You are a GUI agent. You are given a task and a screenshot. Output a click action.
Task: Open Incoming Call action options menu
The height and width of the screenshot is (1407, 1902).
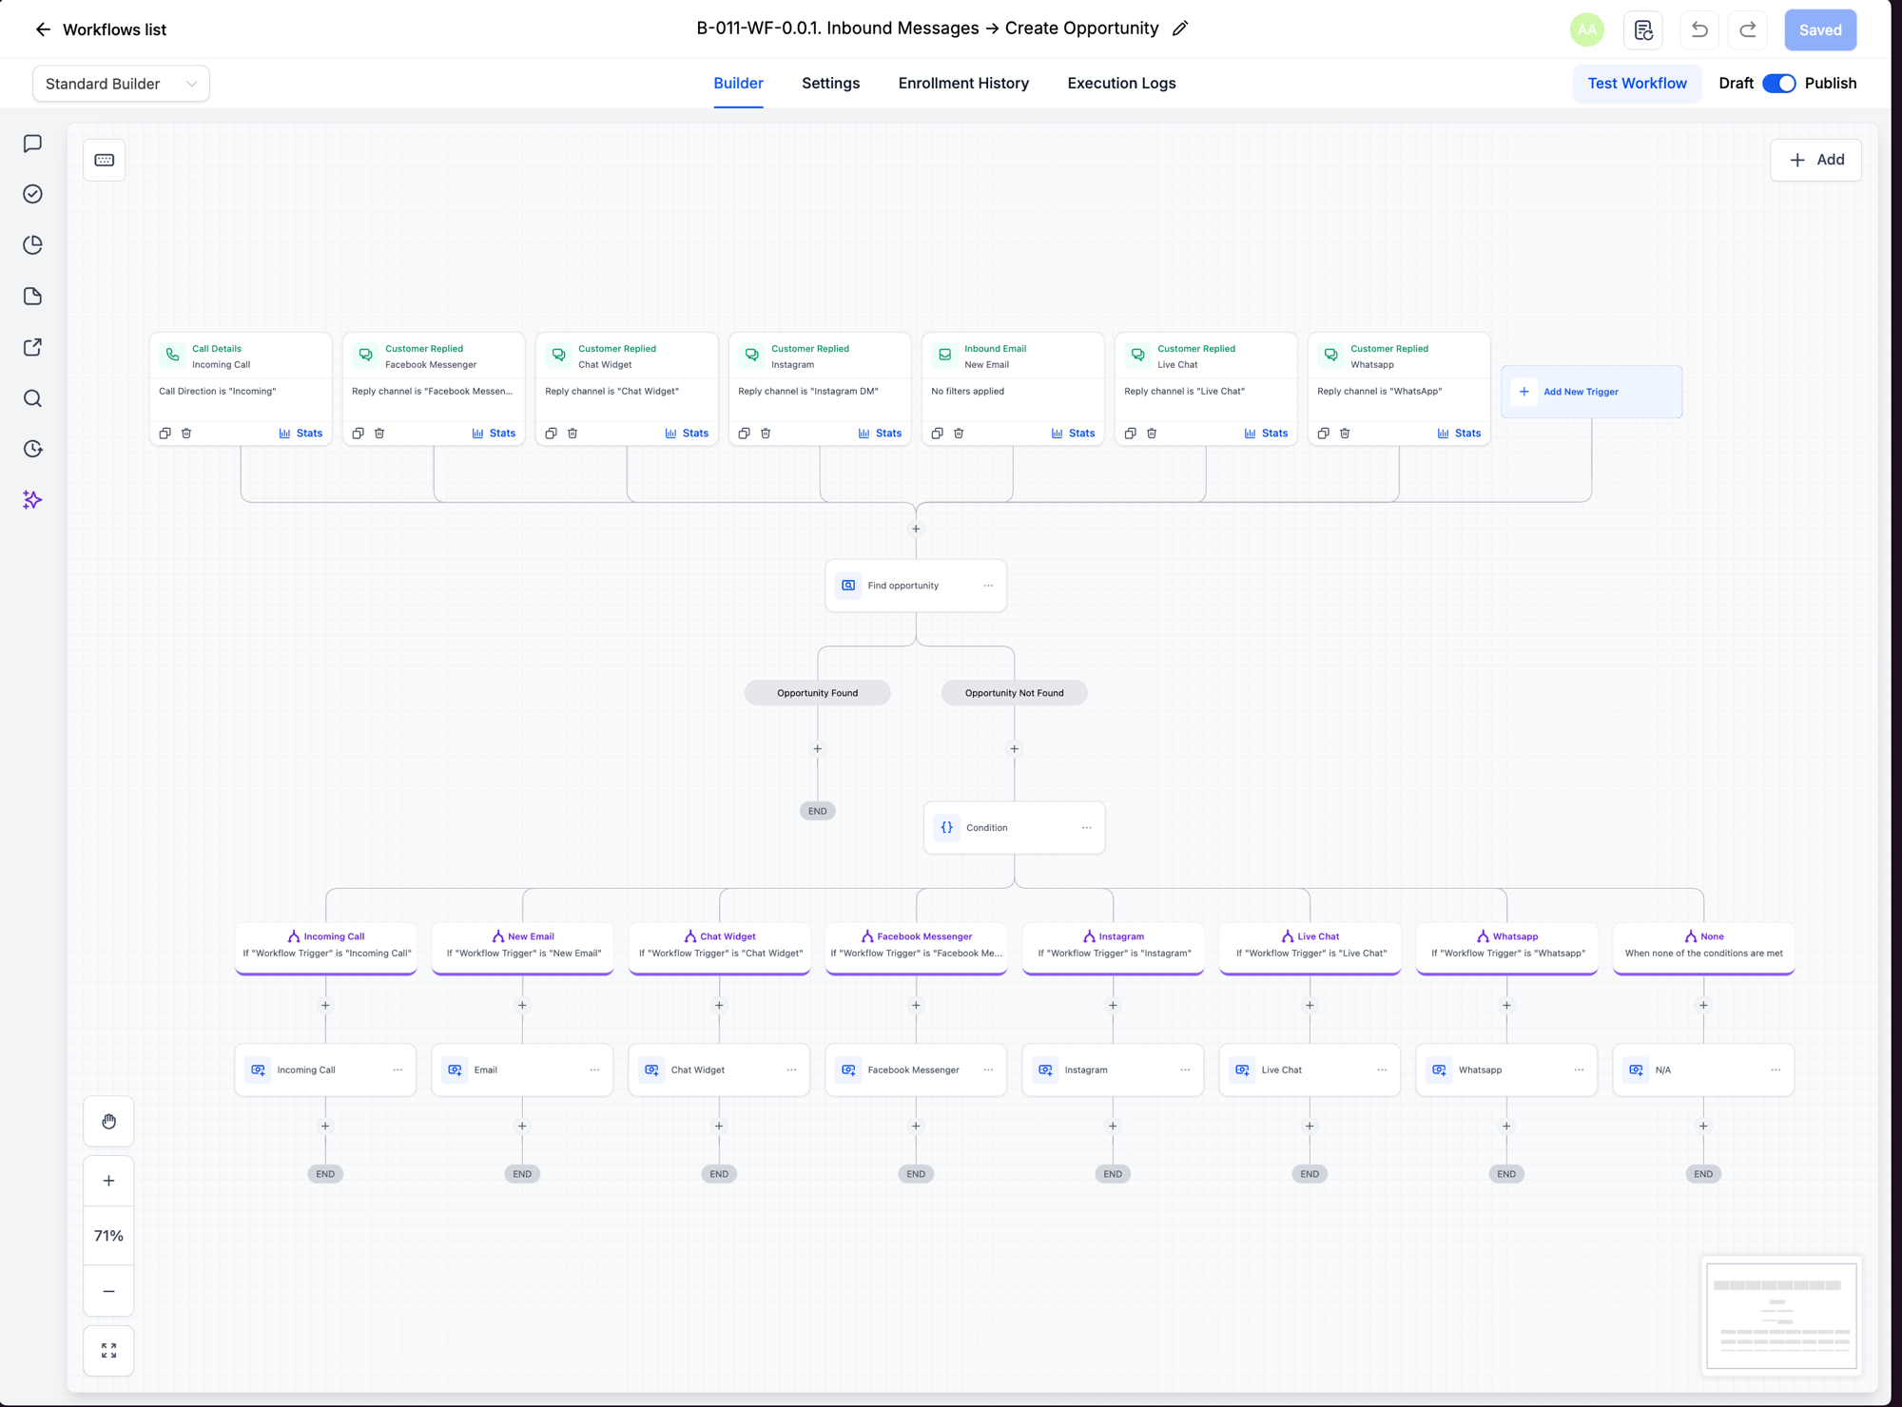click(x=398, y=1070)
